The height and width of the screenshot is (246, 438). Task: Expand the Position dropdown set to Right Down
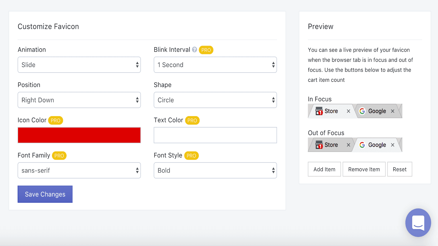coord(79,100)
